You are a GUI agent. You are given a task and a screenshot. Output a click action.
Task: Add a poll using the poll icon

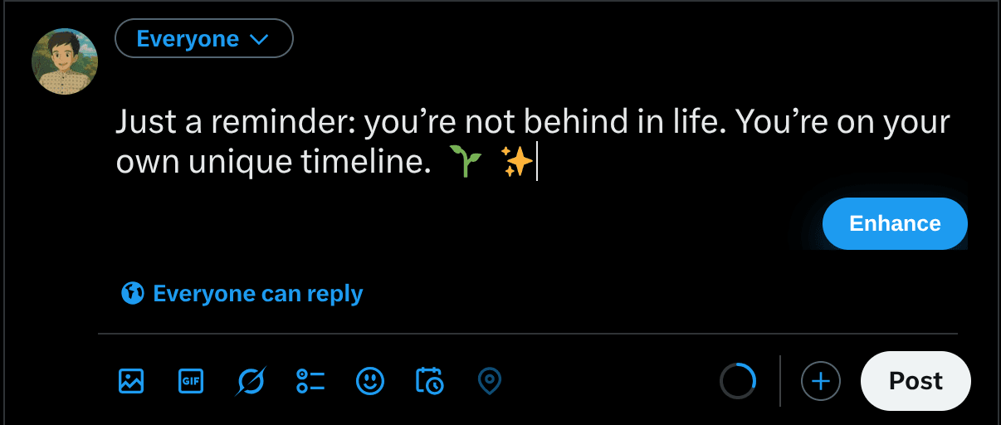[310, 381]
